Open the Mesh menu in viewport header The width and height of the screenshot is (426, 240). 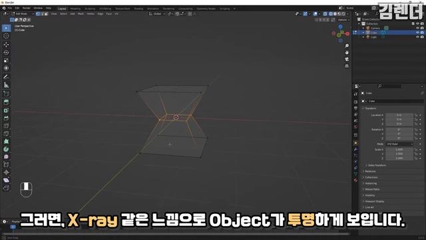click(x=81, y=13)
